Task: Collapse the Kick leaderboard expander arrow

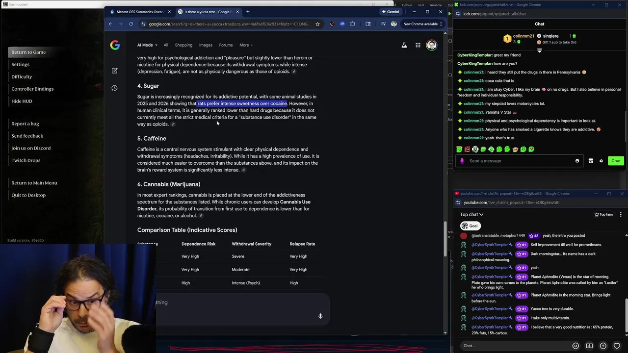Action: coord(539,50)
